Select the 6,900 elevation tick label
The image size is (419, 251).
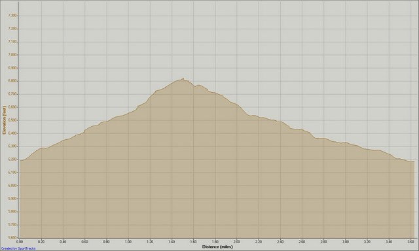12,68
